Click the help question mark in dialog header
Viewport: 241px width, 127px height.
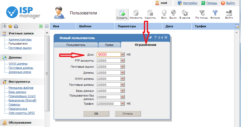click(155, 38)
